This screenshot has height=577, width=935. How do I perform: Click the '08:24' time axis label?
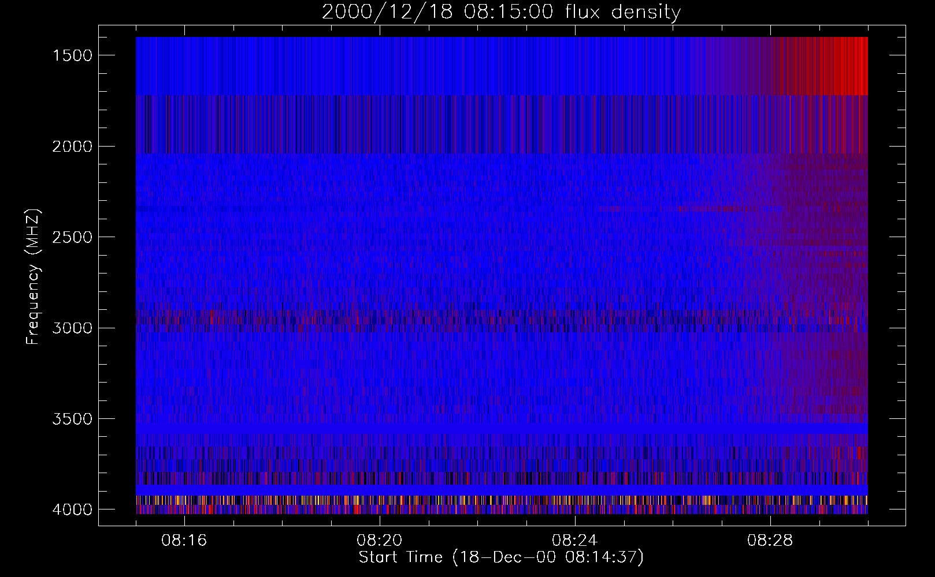pyautogui.click(x=575, y=541)
